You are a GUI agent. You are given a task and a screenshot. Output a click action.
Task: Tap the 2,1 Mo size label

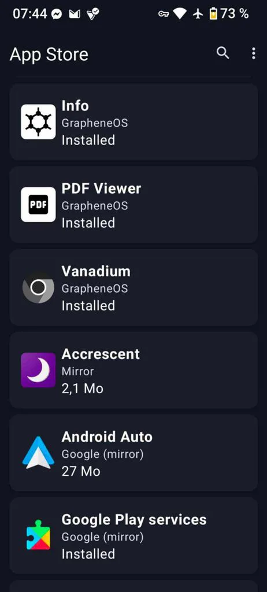click(x=82, y=388)
